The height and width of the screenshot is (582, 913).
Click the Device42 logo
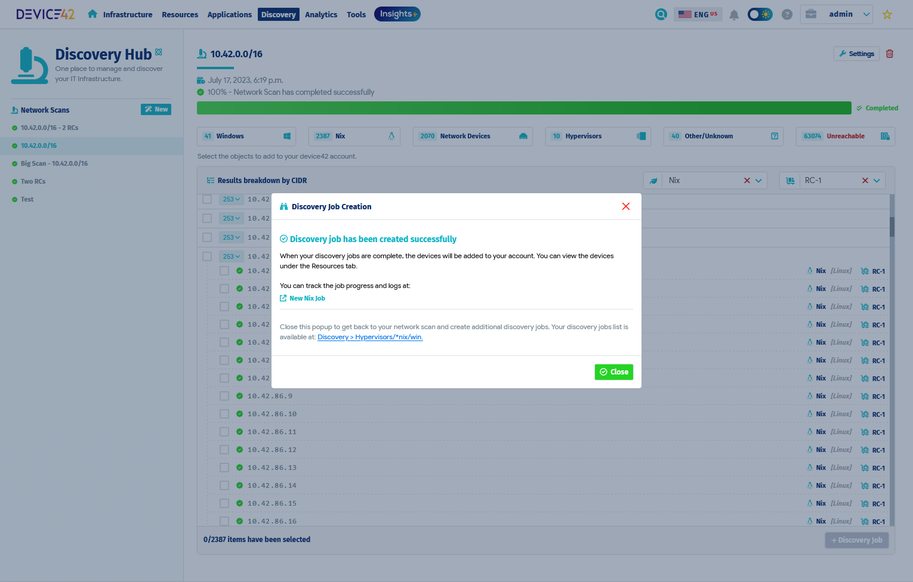pyautogui.click(x=45, y=14)
